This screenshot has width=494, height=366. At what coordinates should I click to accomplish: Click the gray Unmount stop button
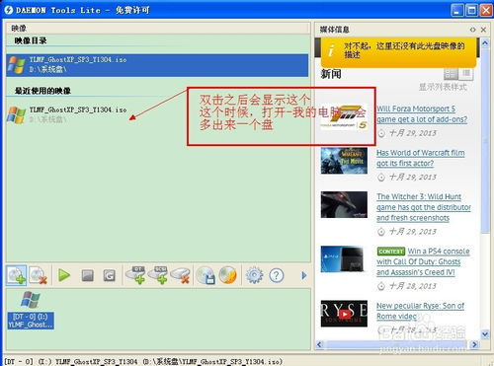coord(87,275)
